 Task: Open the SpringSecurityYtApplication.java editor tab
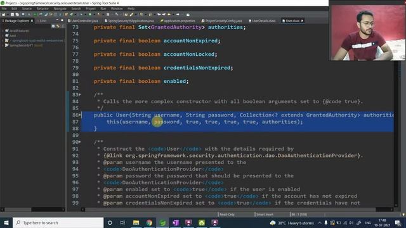click(129, 21)
